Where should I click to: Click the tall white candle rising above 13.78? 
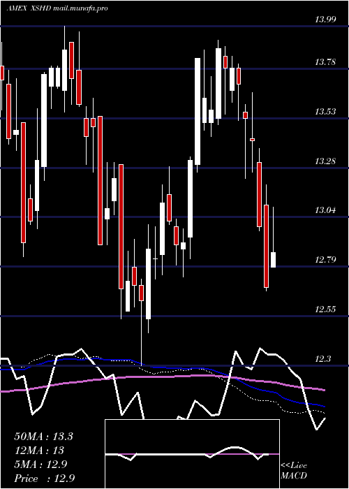198,111
